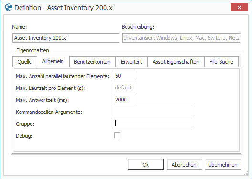252x179 pixels.
Task: Open the Benutzerkonten tab
Action: point(92,62)
